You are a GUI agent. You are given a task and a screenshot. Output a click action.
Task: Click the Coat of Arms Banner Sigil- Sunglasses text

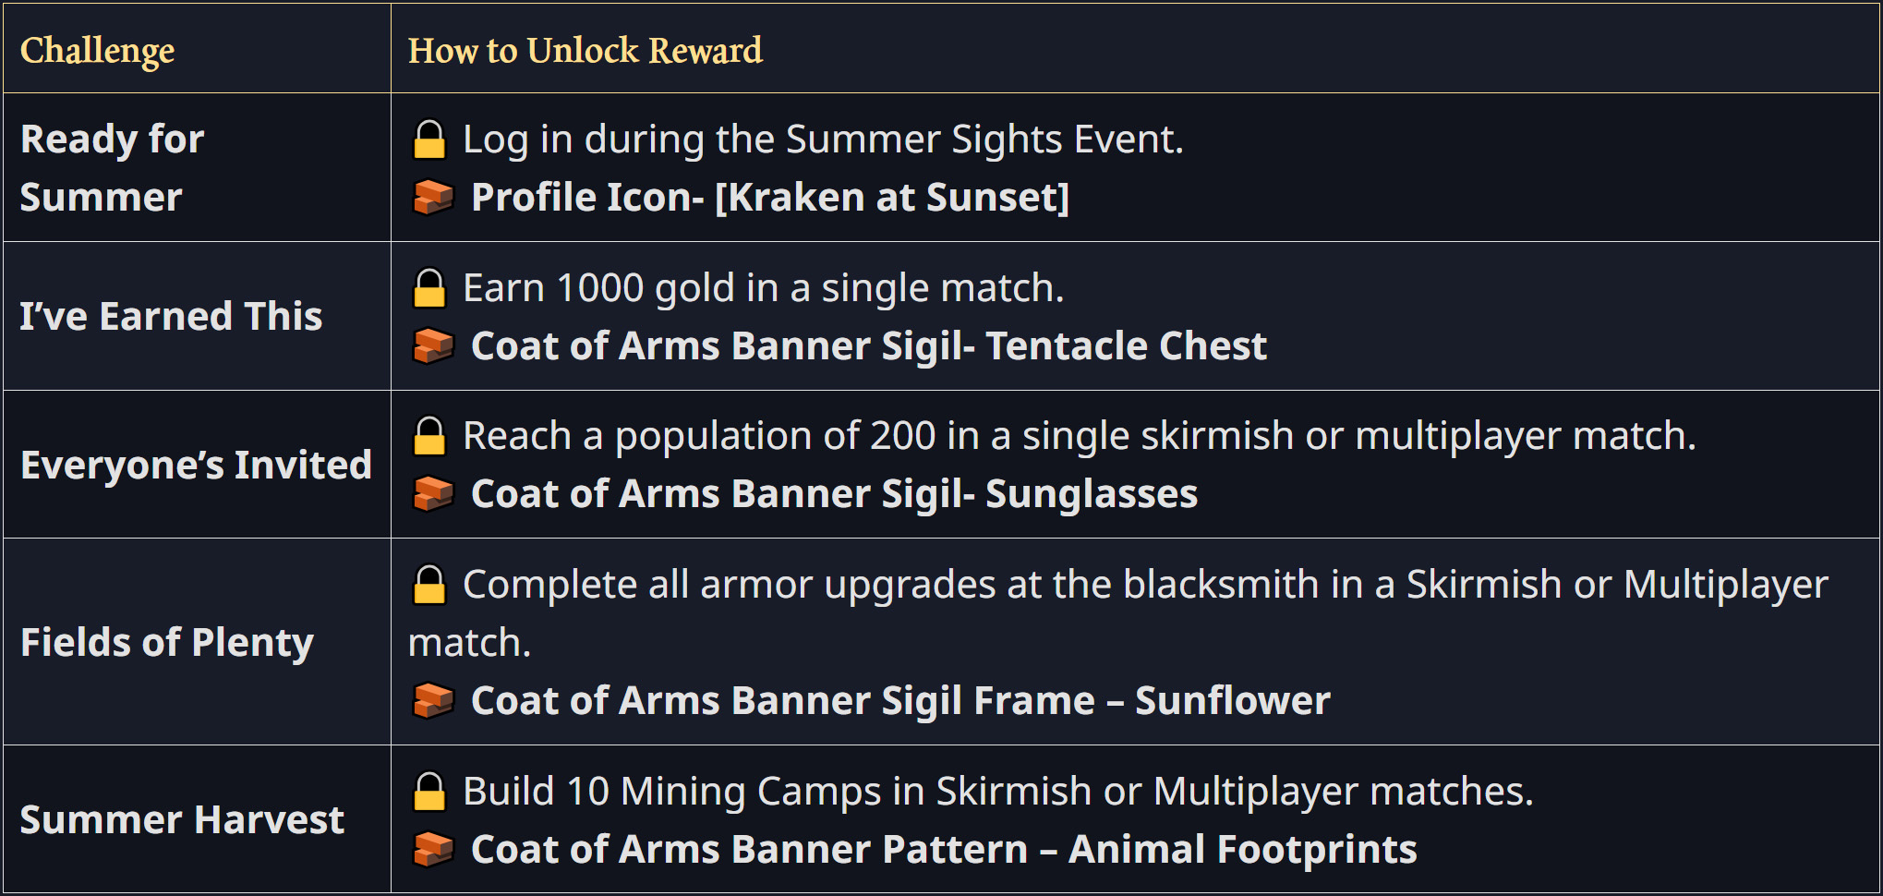click(834, 493)
